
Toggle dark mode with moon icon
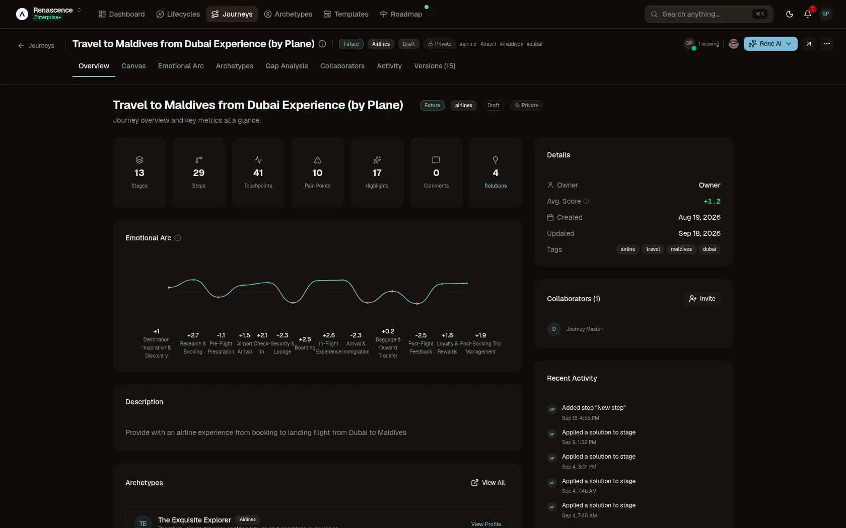click(x=789, y=14)
